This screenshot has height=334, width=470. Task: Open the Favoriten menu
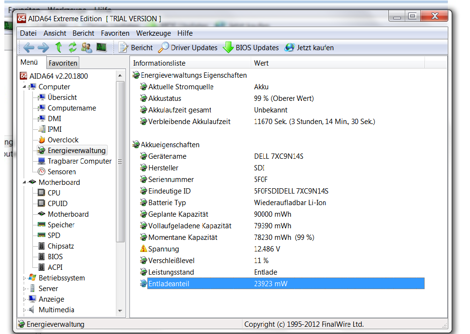coord(115,33)
